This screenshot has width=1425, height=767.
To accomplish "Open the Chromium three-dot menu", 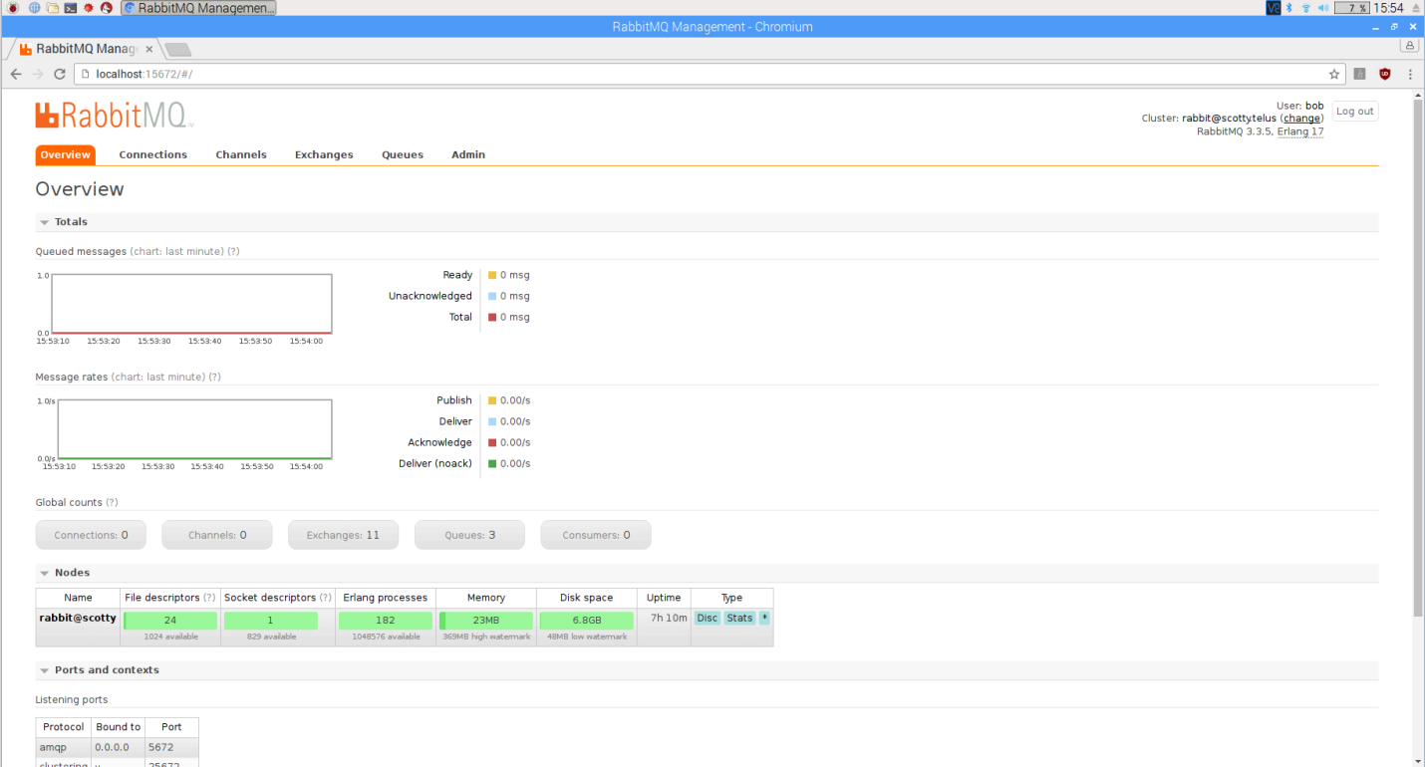I will pyautogui.click(x=1410, y=74).
